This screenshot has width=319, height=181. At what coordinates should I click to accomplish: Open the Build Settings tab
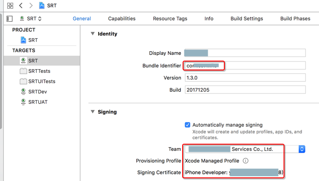point(247,19)
